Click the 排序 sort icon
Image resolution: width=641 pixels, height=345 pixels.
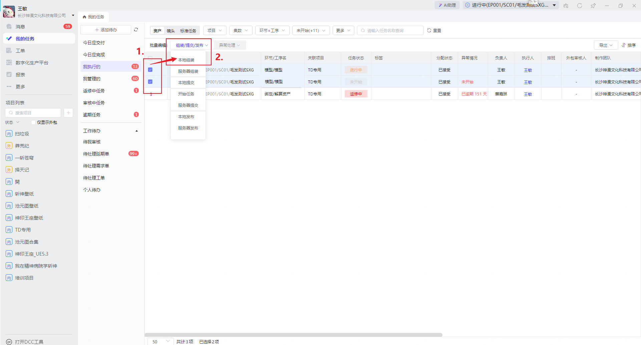pyautogui.click(x=623, y=45)
